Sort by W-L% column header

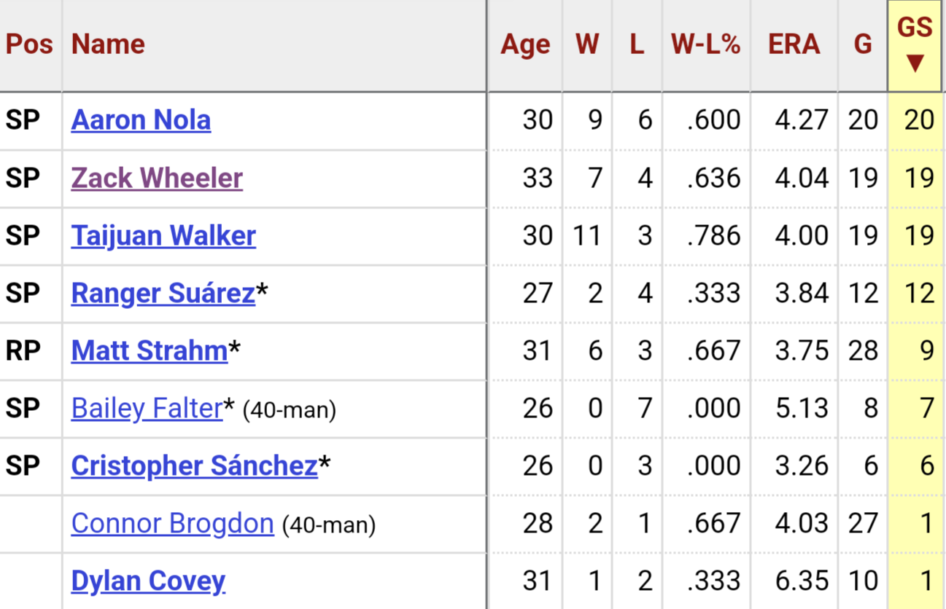point(705,45)
